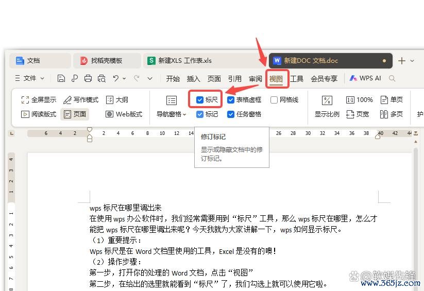Viewport: 424px width, 291px height.
Task: Switch to 阅读版式 reading layout
Action: tap(39, 114)
